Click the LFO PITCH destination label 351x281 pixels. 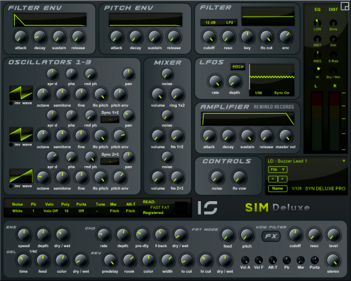click(x=238, y=67)
